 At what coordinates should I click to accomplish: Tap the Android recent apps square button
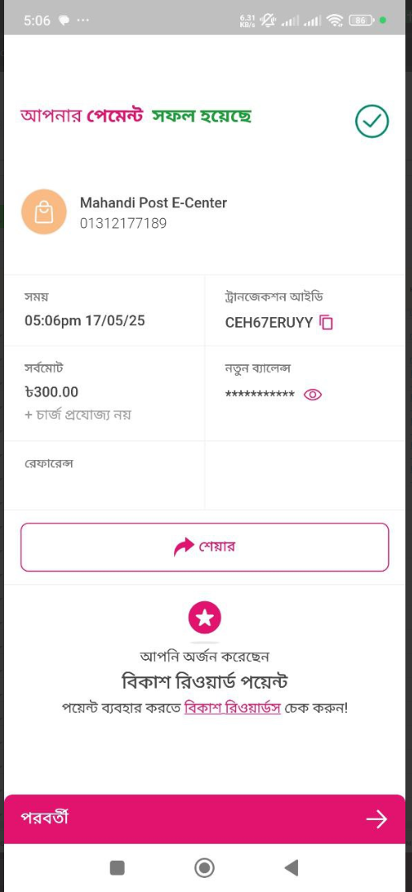117,867
